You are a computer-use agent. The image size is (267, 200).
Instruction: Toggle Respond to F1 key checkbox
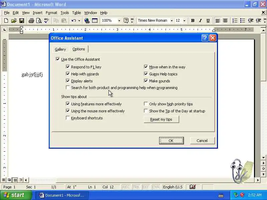pos(68,67)
